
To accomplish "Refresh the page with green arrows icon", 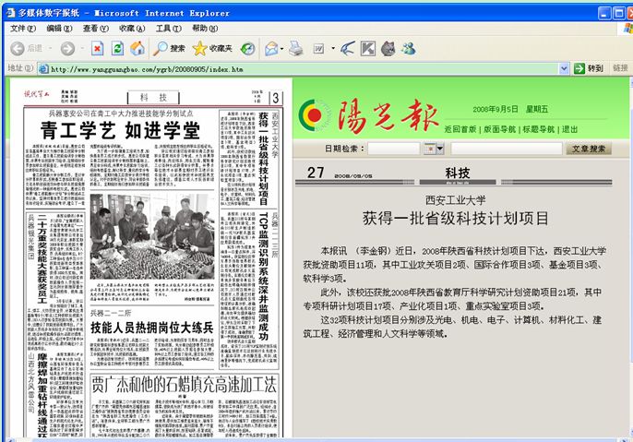I will coord(117,49).
